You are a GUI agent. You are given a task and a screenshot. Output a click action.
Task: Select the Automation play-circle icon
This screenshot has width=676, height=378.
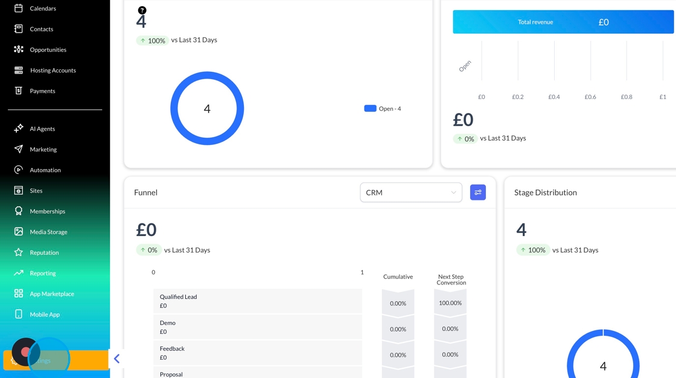pyautogui.click(x=19, y=170)
